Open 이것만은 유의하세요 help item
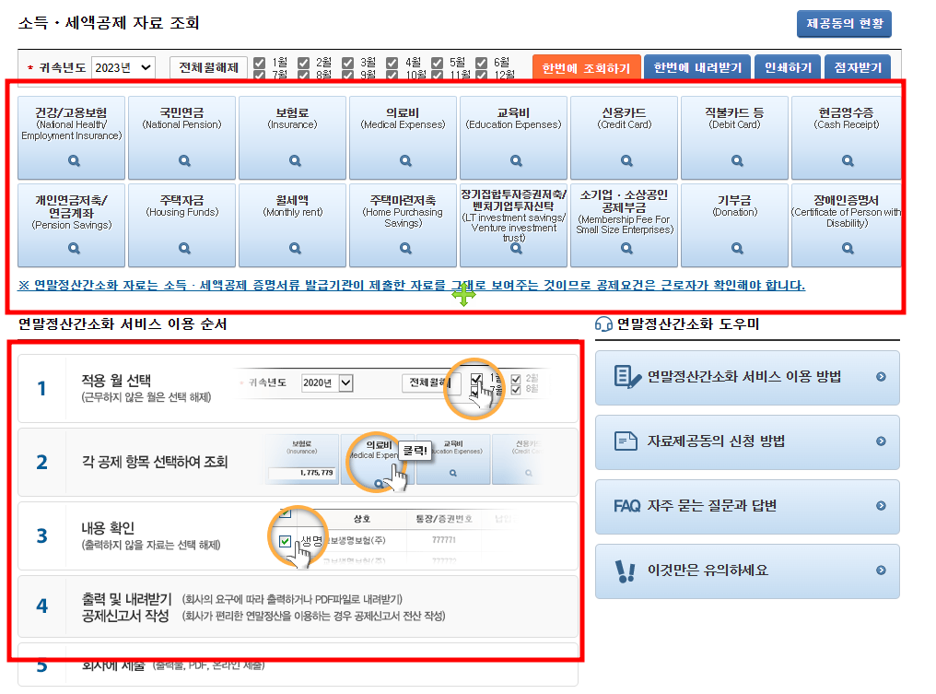Image resolution: width=936 pixels, height=694 pixels. [x=747, y=571]
